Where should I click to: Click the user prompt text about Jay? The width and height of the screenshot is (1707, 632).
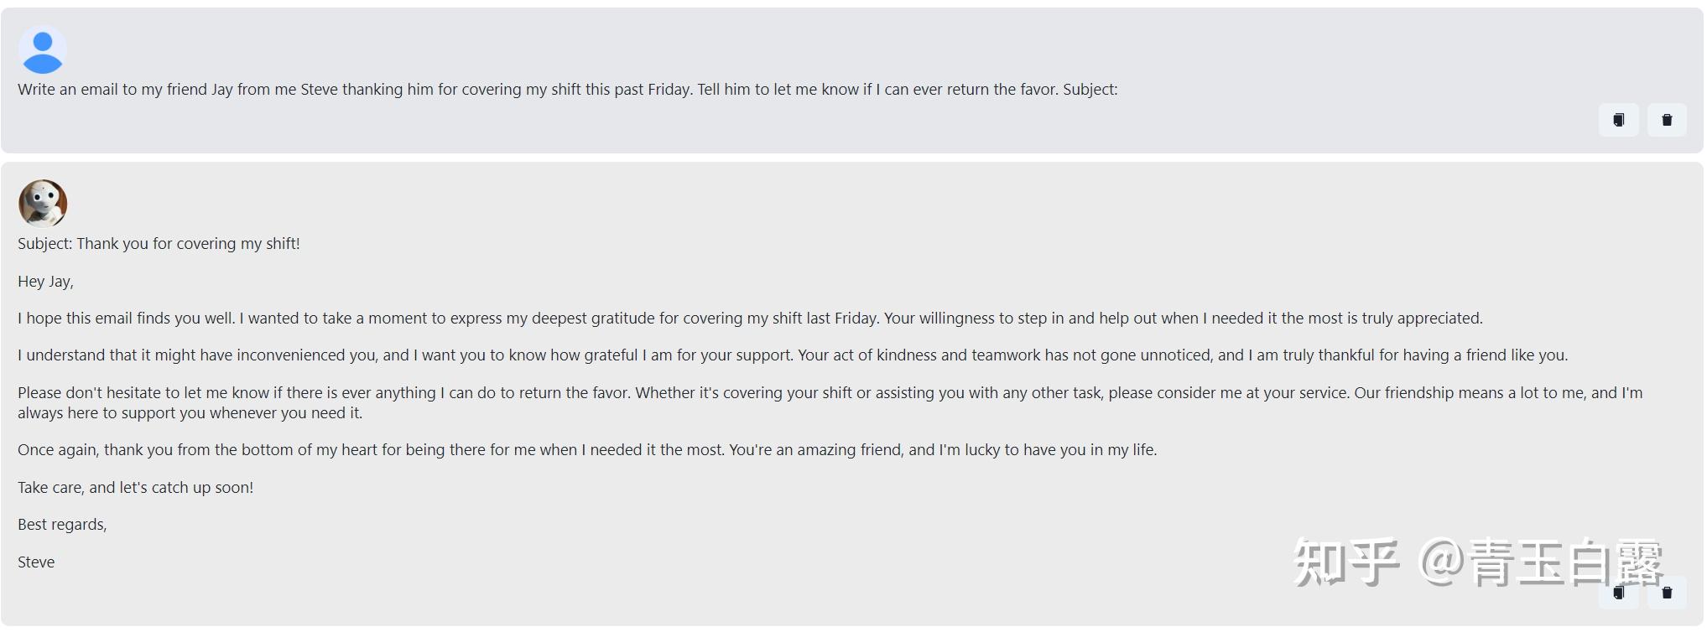click(567, 90)
